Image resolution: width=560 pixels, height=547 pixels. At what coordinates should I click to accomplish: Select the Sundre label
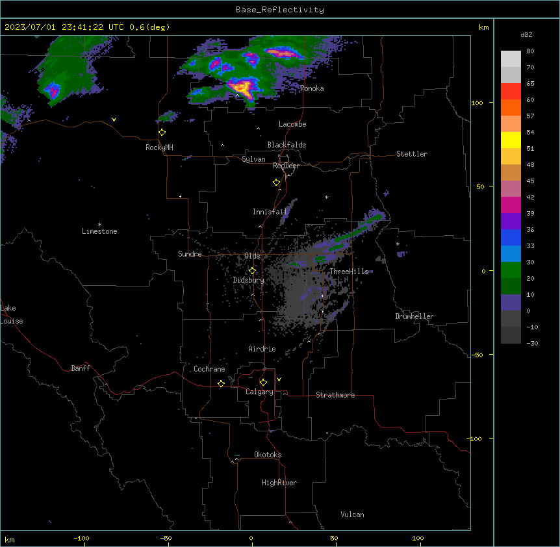pyautogui.click(x=190, y=254)
